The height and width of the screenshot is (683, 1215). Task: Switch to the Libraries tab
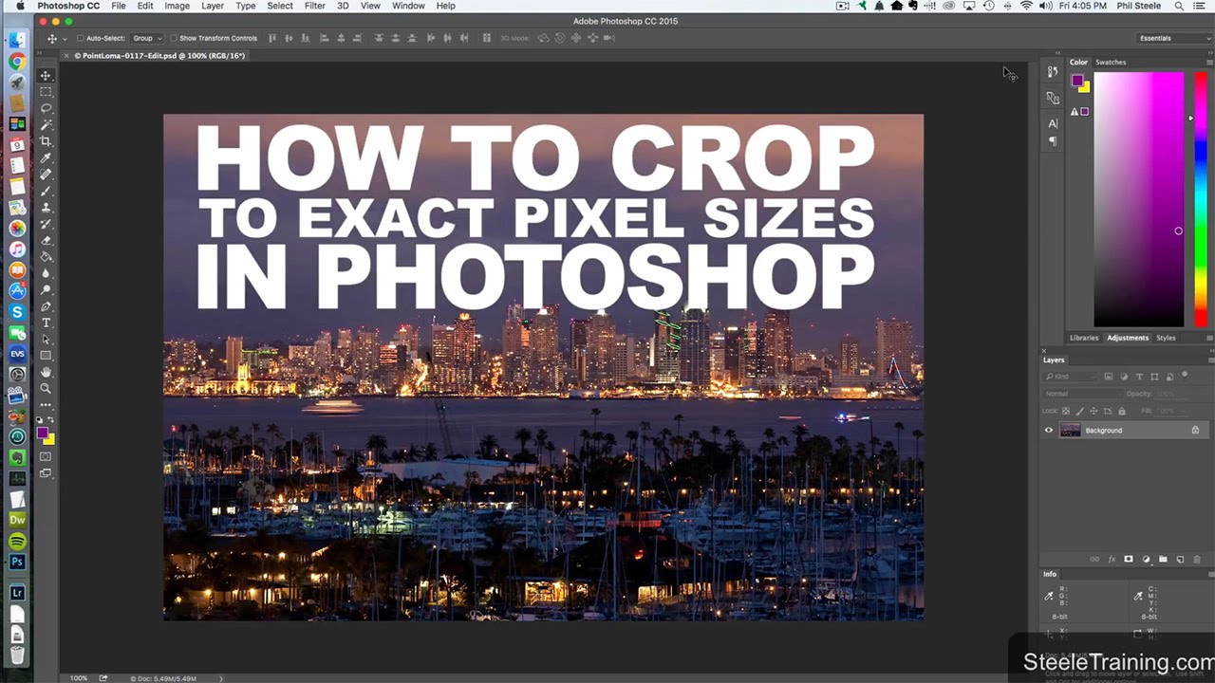coord(1084,338)
